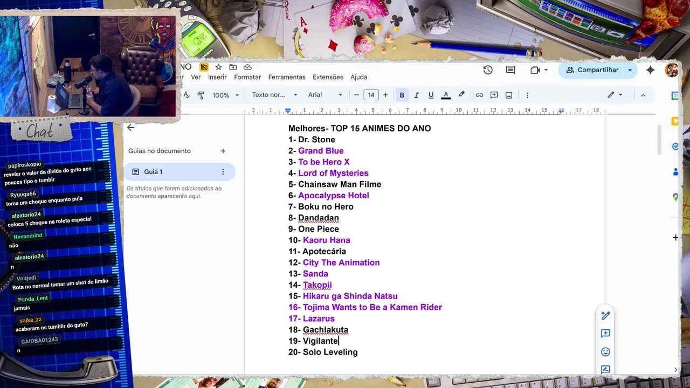Apply underline formatting

pos(431,95)
